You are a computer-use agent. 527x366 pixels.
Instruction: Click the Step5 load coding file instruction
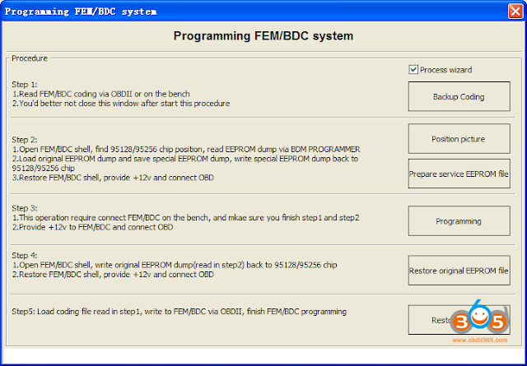179,312
